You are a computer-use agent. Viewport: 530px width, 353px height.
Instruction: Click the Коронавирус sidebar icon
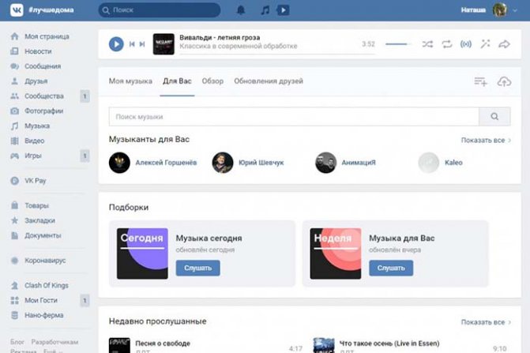pos(14,261)
